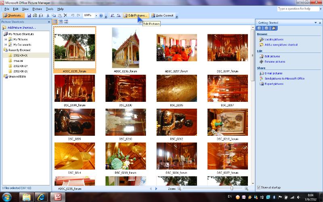Click the Paste icon in the toolbar
This screenshot has width=323, height=202.
(x=59, y=15)
